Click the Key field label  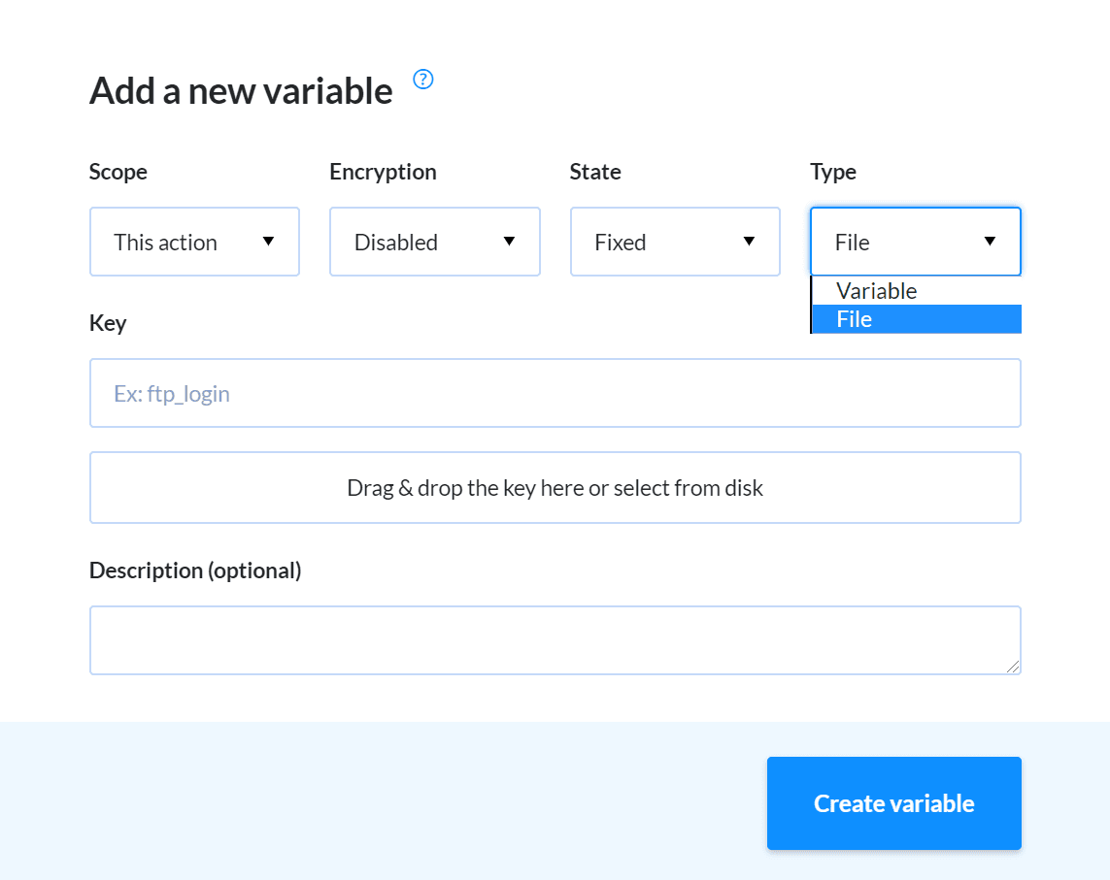(x=108, y=323)
